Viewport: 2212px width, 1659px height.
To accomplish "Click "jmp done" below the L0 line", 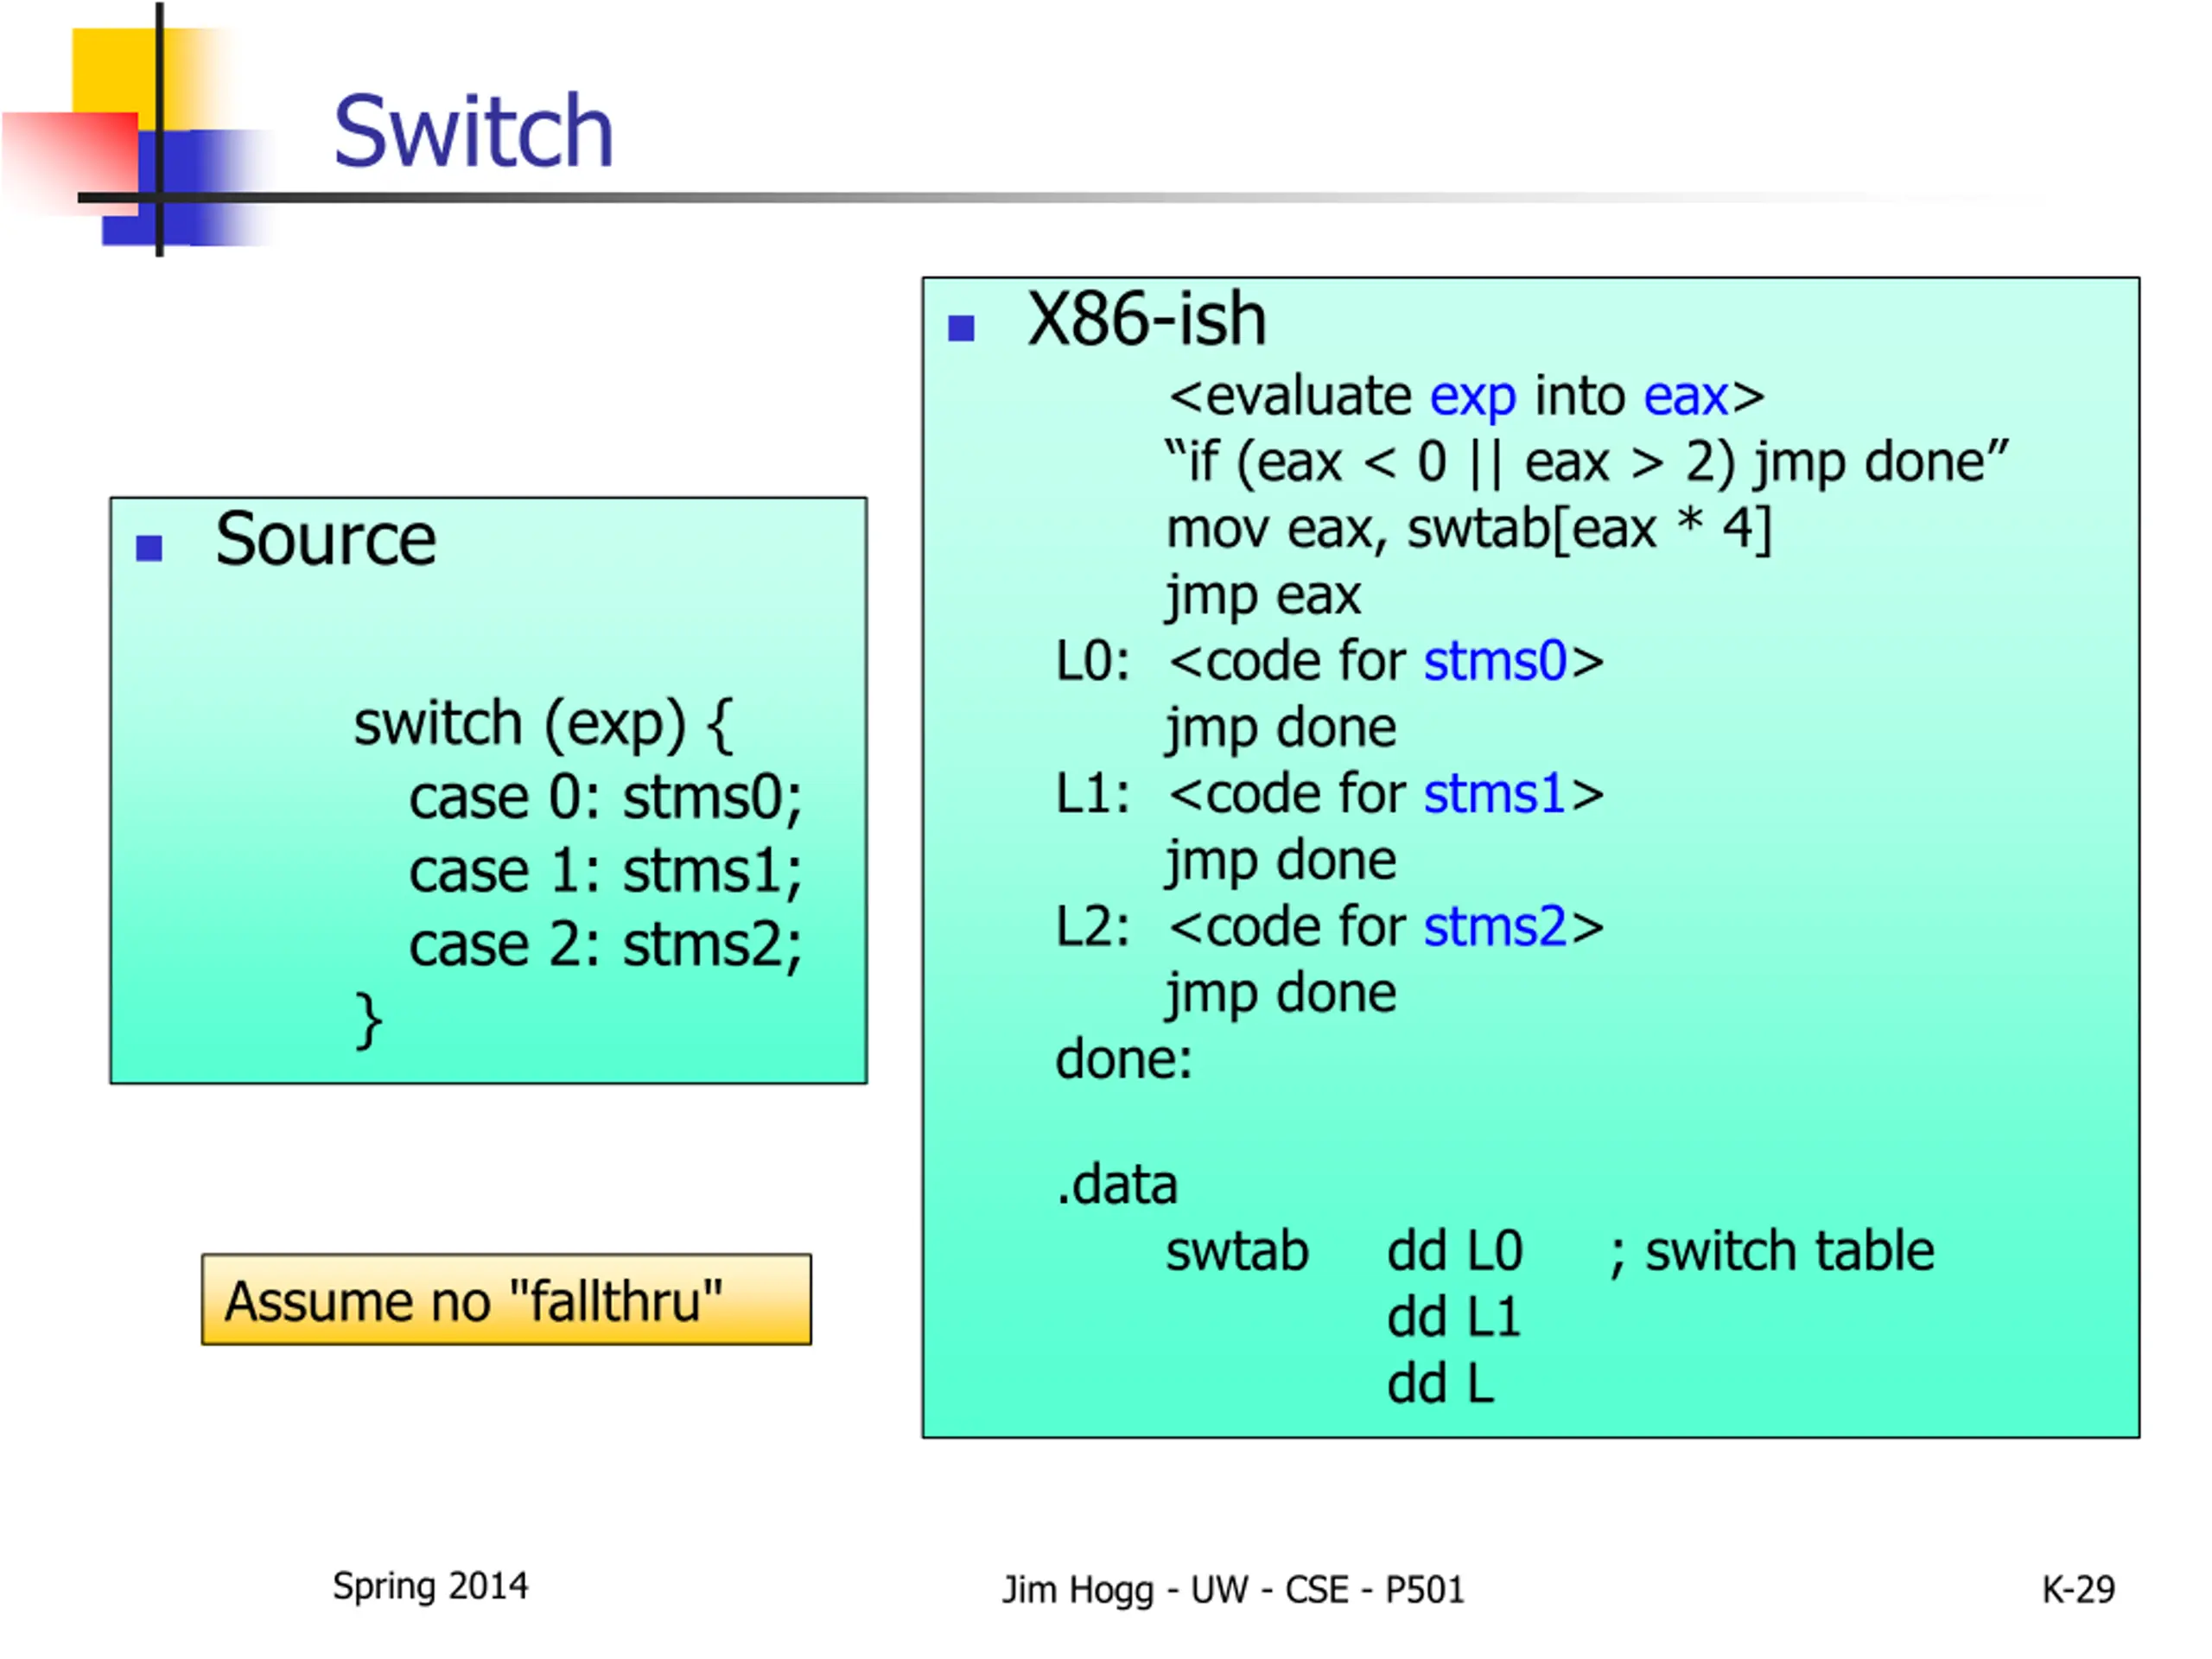I will pyautogui.click(x=1281, y=729).
